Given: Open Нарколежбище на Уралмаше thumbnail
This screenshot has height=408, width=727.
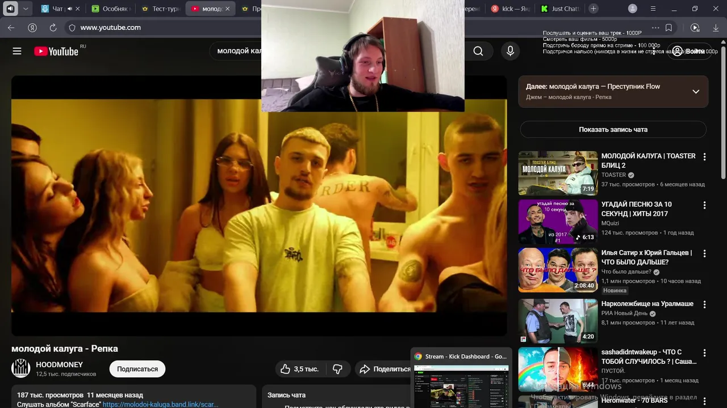Looking at the screenshot, I should tap(558, 321).
